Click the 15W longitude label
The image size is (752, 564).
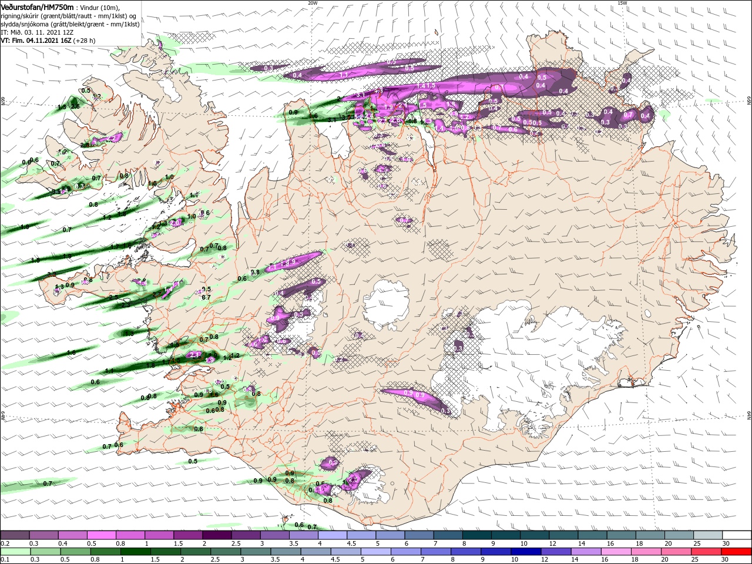pyautogui.click(x=622, y=3)
